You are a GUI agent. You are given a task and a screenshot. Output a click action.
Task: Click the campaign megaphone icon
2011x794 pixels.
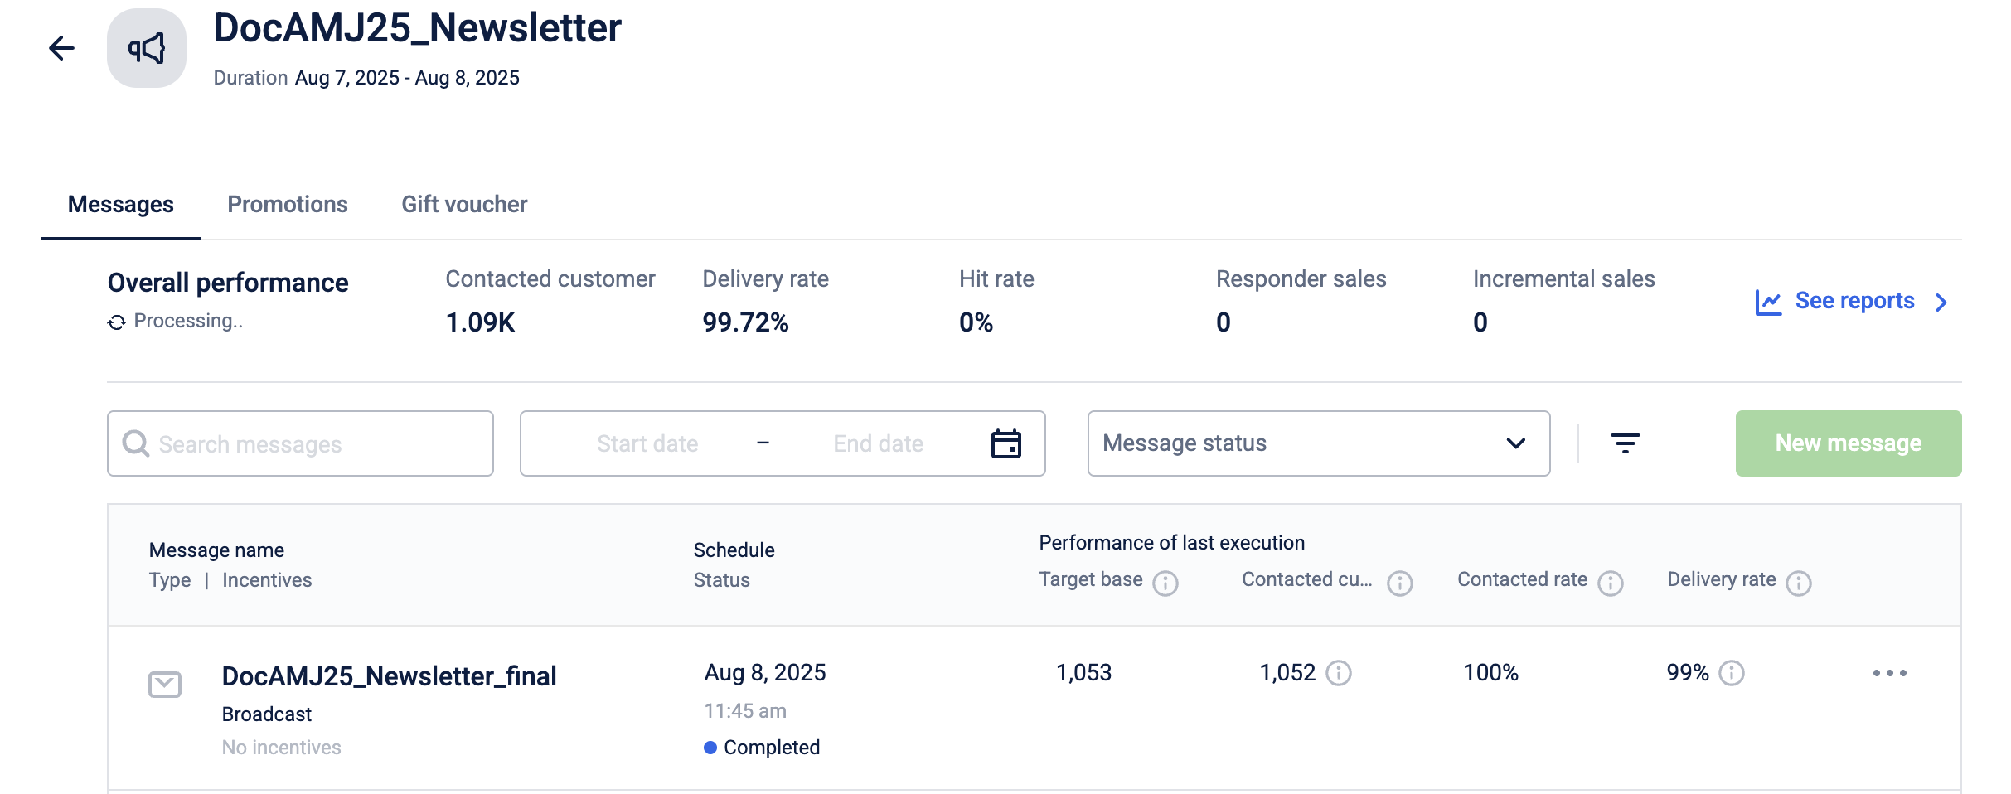point(147,48)
